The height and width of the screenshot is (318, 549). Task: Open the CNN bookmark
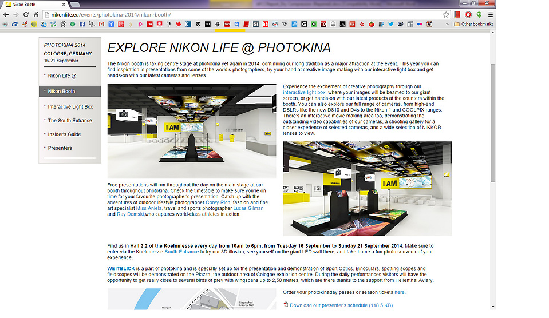click(150, 24)
